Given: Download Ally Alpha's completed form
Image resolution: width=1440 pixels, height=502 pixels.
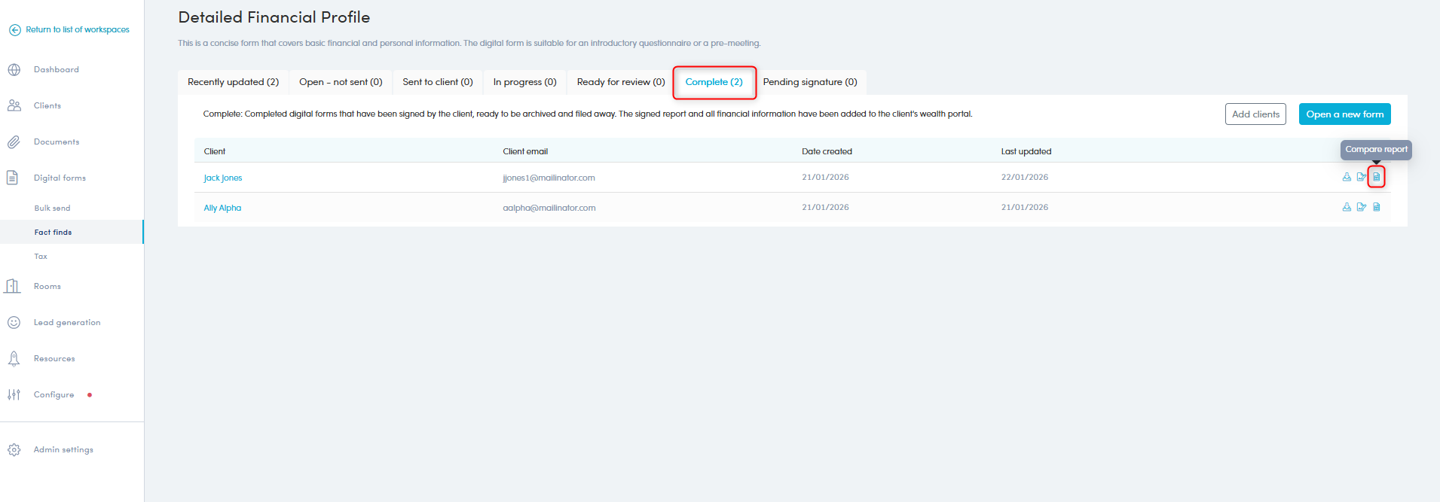Looking at the screenshot, I should (x=1347, y=207).
